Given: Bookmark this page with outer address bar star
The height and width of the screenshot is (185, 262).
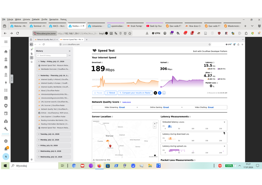Looking at the screenshot, I should [x=130, y=33].
